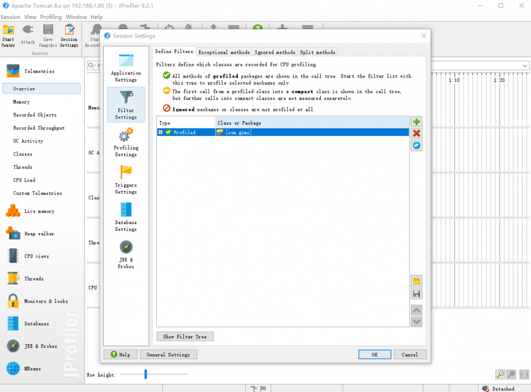Open JEE & Probes in dialog sidebar
This screenshot has width=531, height=392.
tap(126, 254)
